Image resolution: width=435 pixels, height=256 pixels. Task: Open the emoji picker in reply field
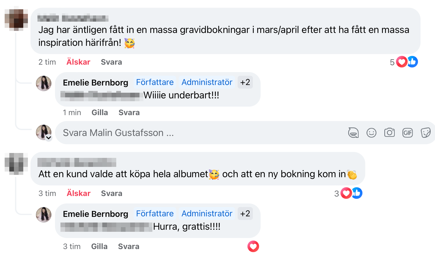click(x=371, y=133)
